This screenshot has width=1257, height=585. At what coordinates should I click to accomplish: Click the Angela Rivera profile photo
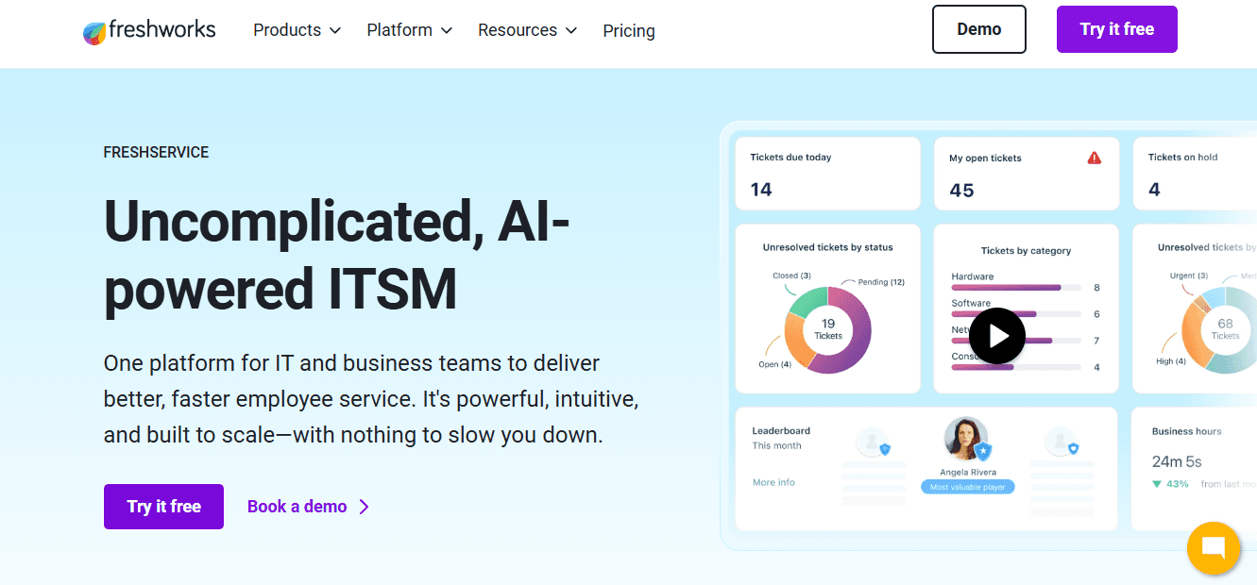tap(966, 439)
